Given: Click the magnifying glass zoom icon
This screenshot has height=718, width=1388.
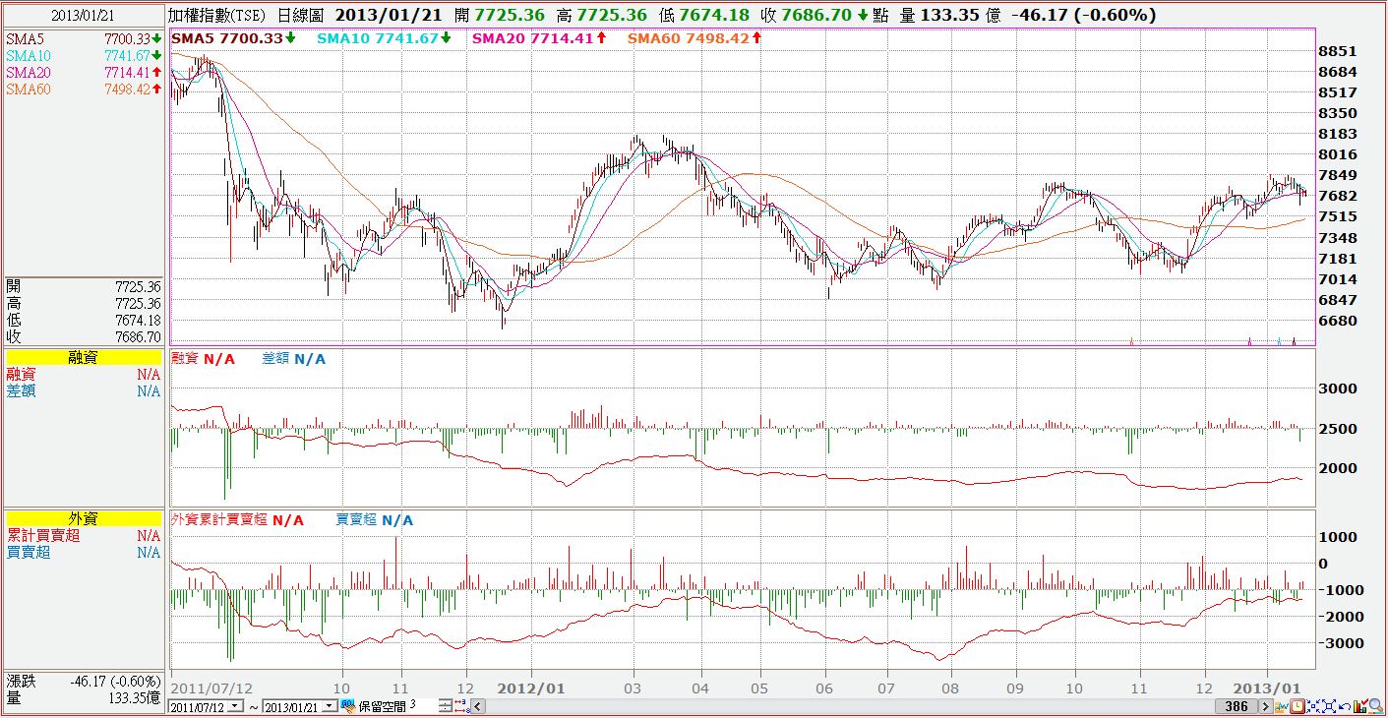Looking at the screenshot, I should pos(1376,706).
